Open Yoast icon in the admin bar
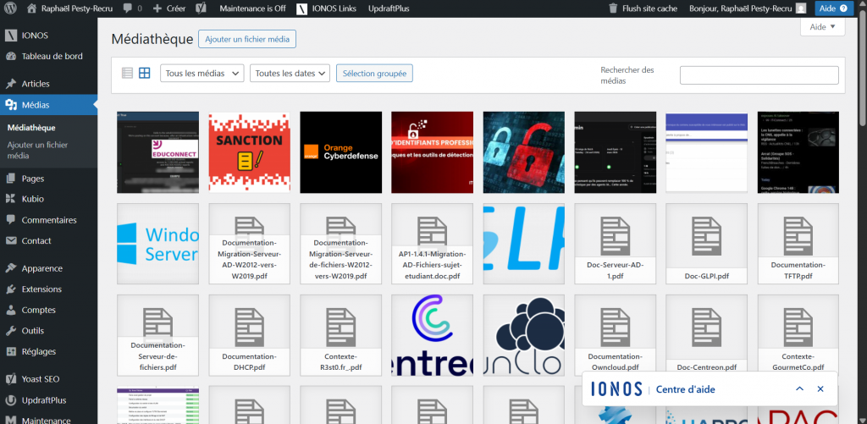 pyautogui.click(x=202, y=8)
